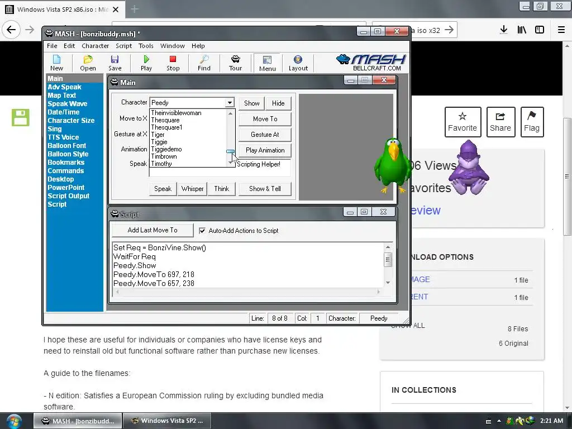The height and width of the screenshot is (429, 572).
Task: Select Timothy in the character list
Action: click(161, 164)
